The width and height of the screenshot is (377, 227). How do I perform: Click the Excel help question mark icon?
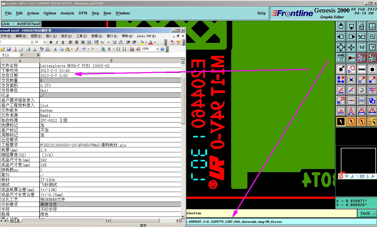coord(162,49)
